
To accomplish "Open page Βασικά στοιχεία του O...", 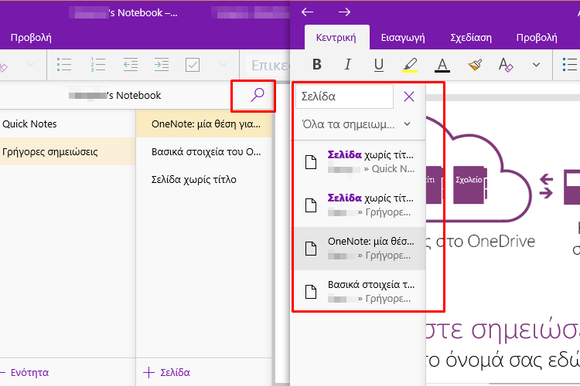I will pyautogui.click(x=204, y=151).
